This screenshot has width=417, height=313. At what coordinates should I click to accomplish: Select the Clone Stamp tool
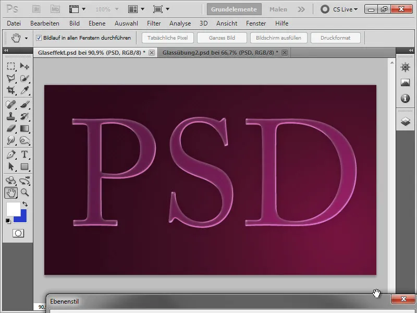click(x=11, y=116)
